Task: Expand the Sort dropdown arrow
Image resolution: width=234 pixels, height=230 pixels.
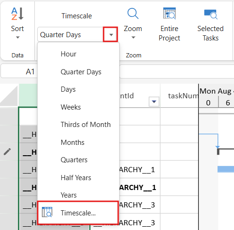Action: [18, 37]
